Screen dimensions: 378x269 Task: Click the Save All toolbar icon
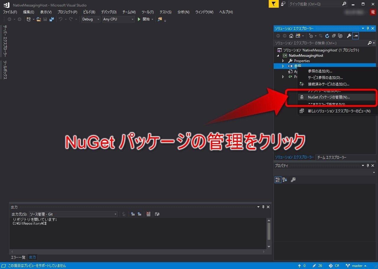click(52, 19)
